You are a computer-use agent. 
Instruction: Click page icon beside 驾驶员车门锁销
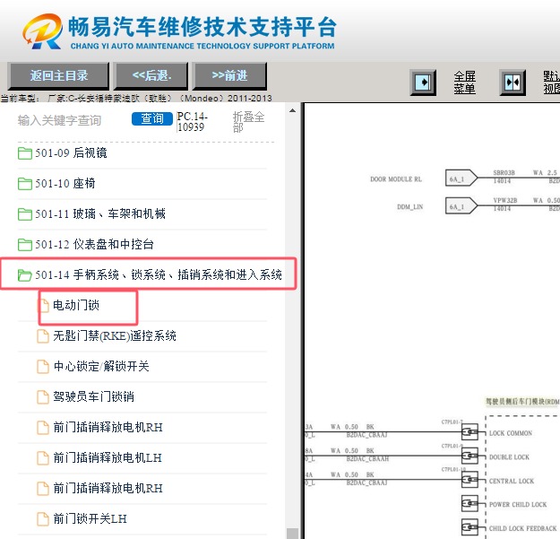[43, 396]
